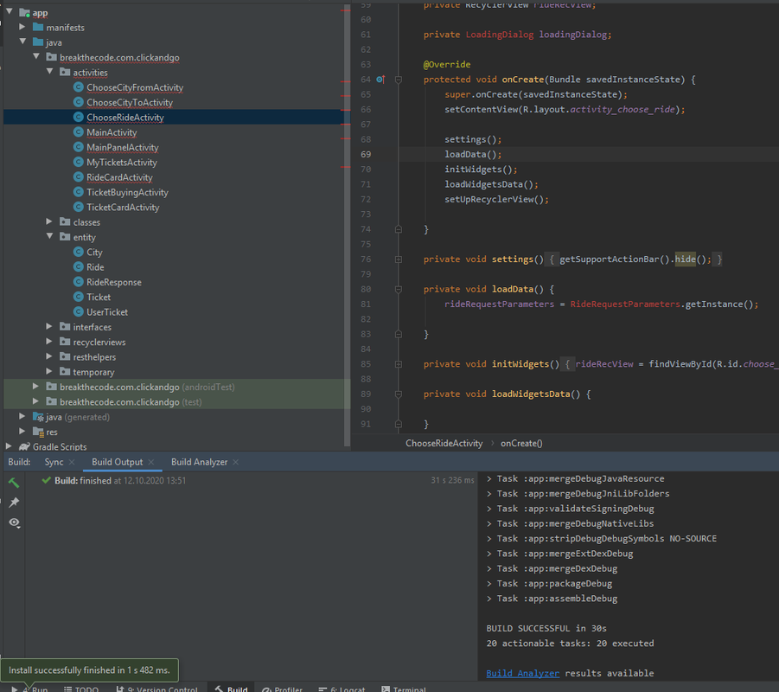Expand the temporary package
Image resolution: width=779 pixels, height=692 pixels.
pyautogui.click(x=48, y=371)
